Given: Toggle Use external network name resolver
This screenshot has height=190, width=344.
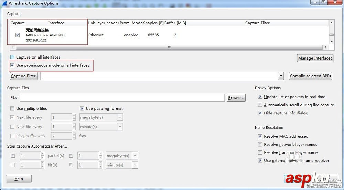Looking at the screenshot, I should pyautogui.click(x=260, y=161).
